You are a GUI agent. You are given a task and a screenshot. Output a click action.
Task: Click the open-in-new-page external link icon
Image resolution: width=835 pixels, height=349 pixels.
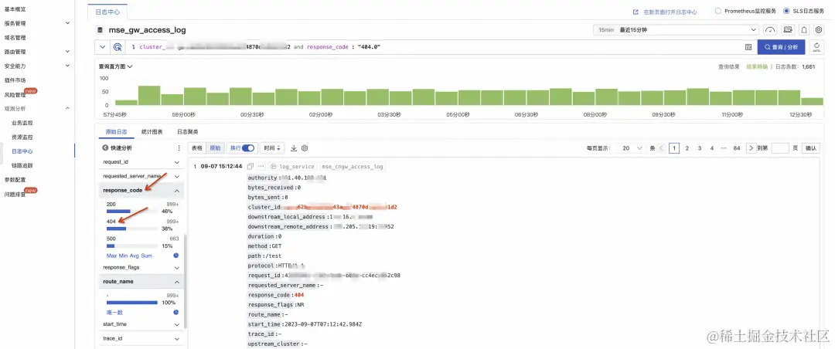tap(636, 11)
